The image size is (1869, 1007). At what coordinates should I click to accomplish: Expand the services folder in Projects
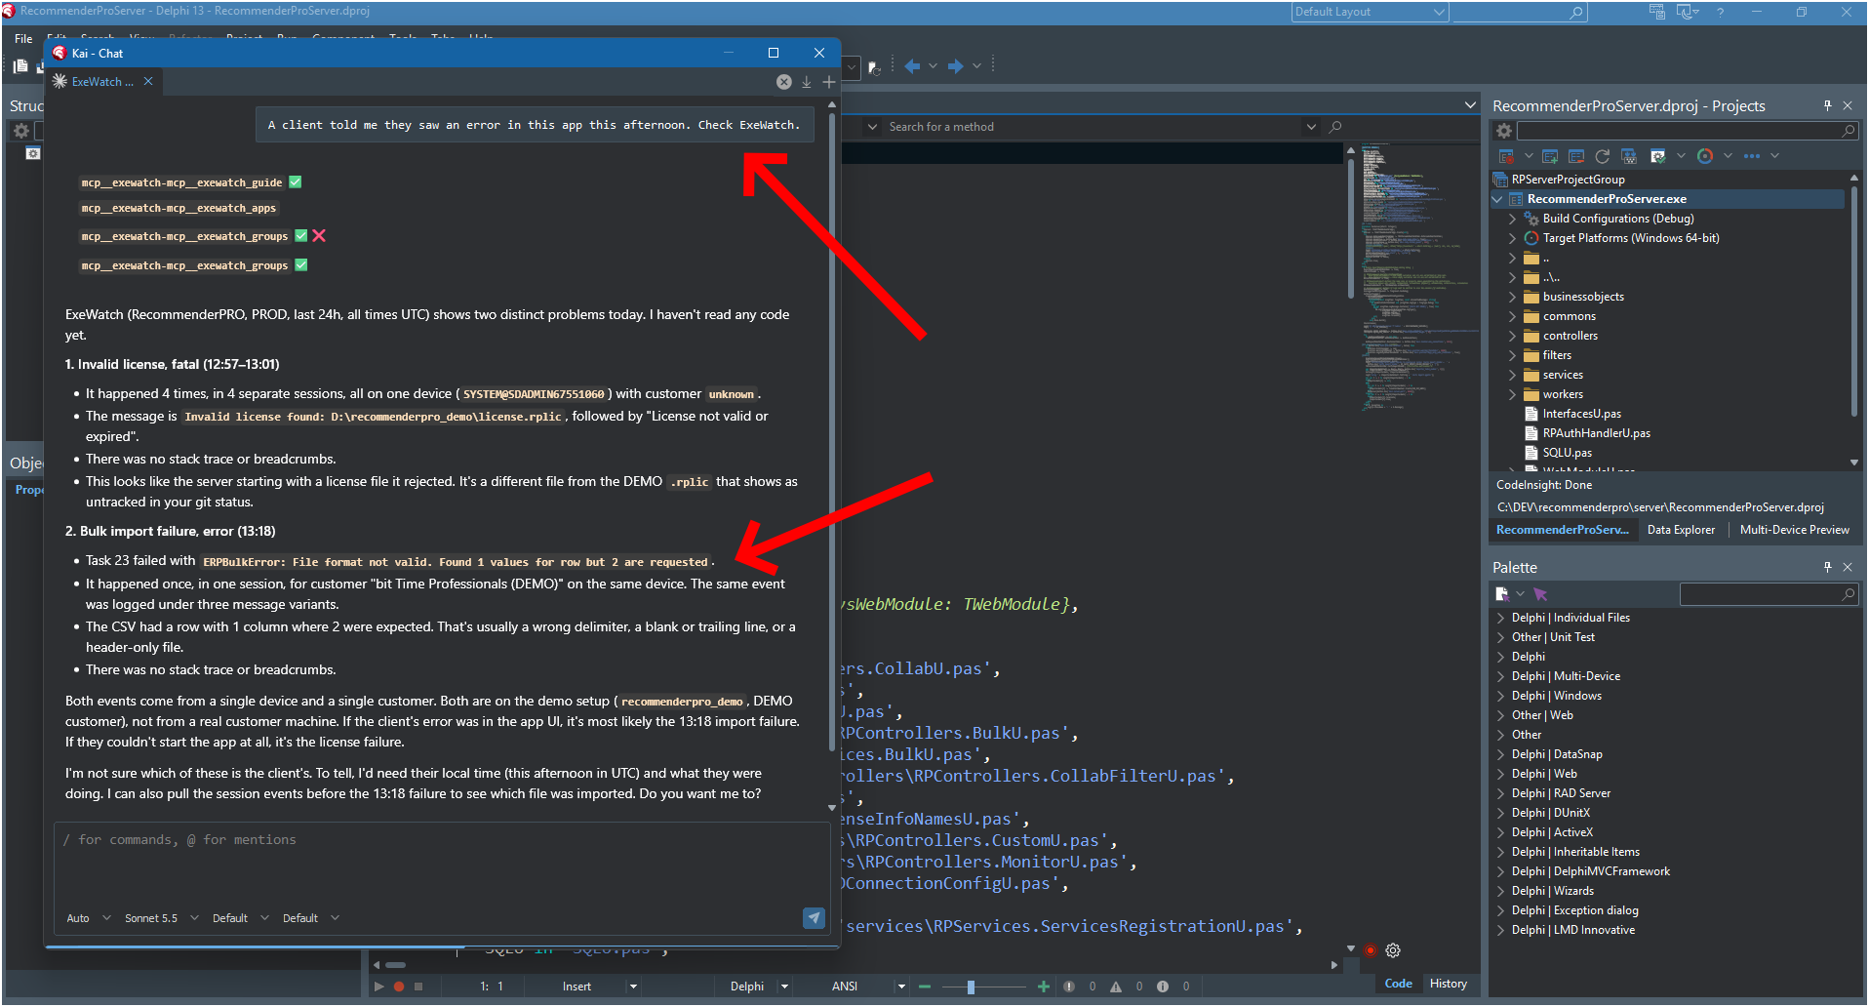coord(1512,375)
